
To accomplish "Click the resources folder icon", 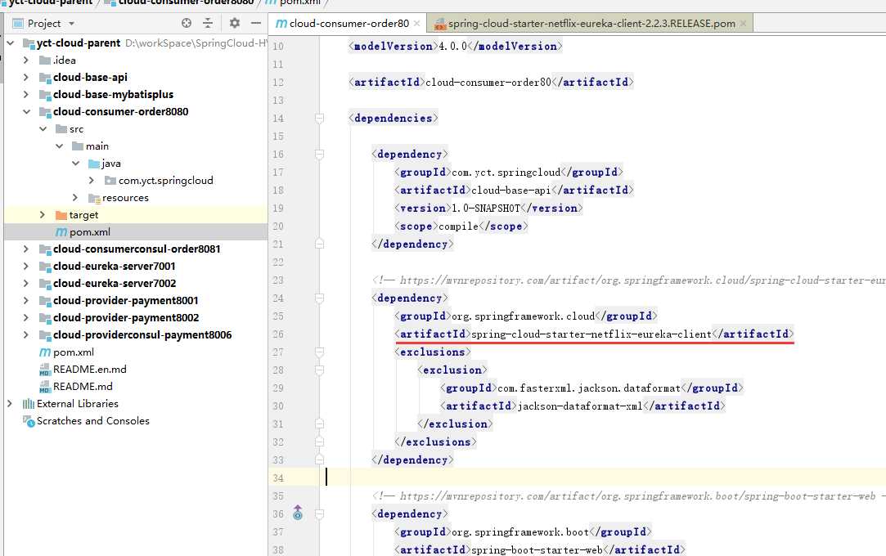I will (94, 198).
